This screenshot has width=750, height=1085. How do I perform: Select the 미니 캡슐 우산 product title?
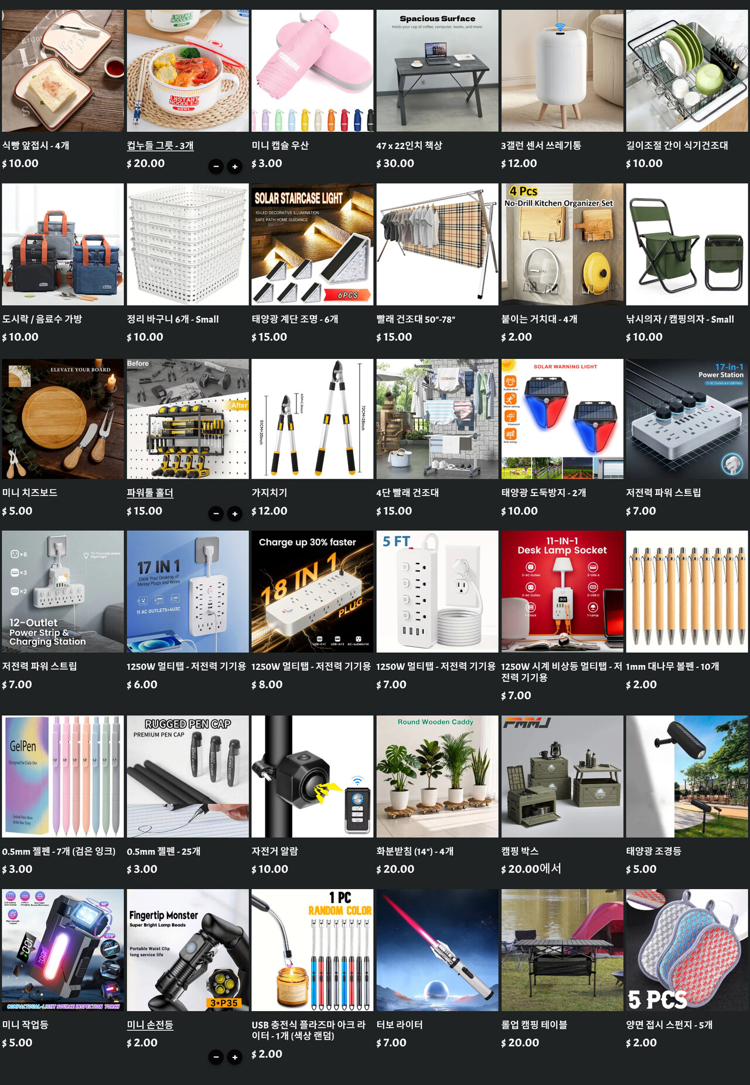coord(280,145)
